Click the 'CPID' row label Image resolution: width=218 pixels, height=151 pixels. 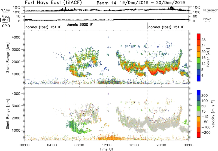(6, 26)
